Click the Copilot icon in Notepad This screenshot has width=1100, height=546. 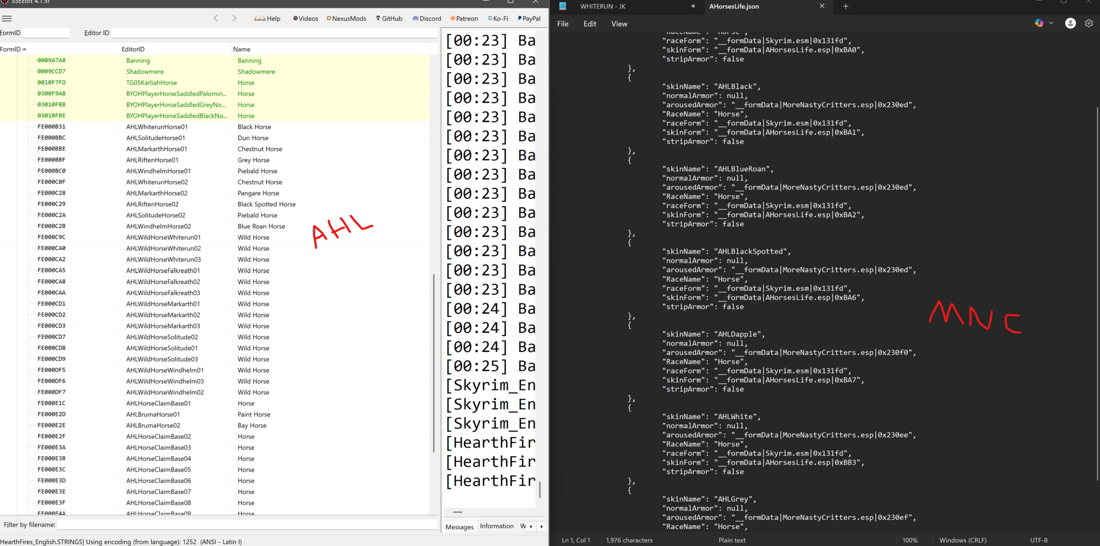tap(1039, 23)
